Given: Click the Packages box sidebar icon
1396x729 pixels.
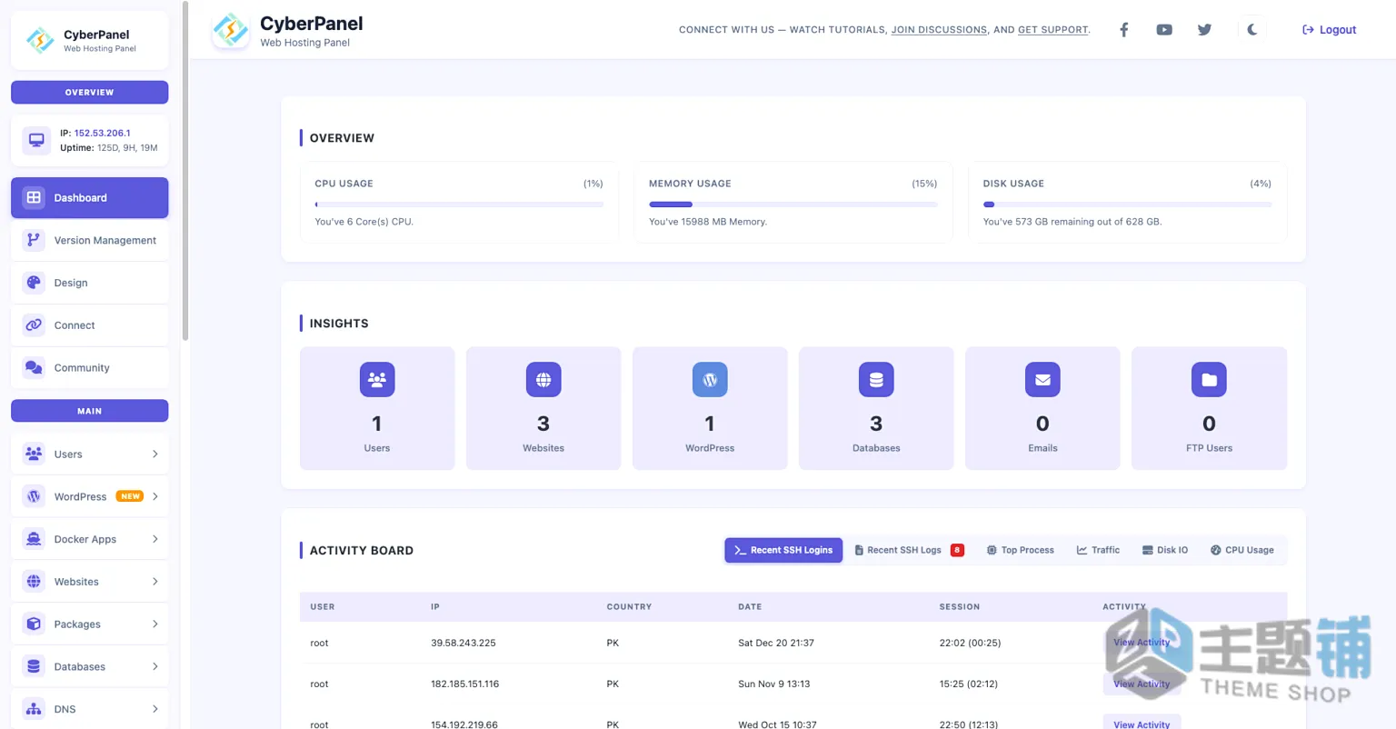Looking at the screenshot, I should tap(34, 624).
